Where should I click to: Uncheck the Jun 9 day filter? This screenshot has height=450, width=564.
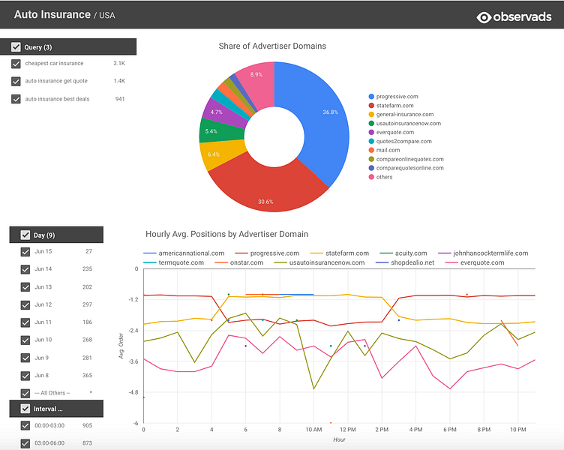coord(25,358)
